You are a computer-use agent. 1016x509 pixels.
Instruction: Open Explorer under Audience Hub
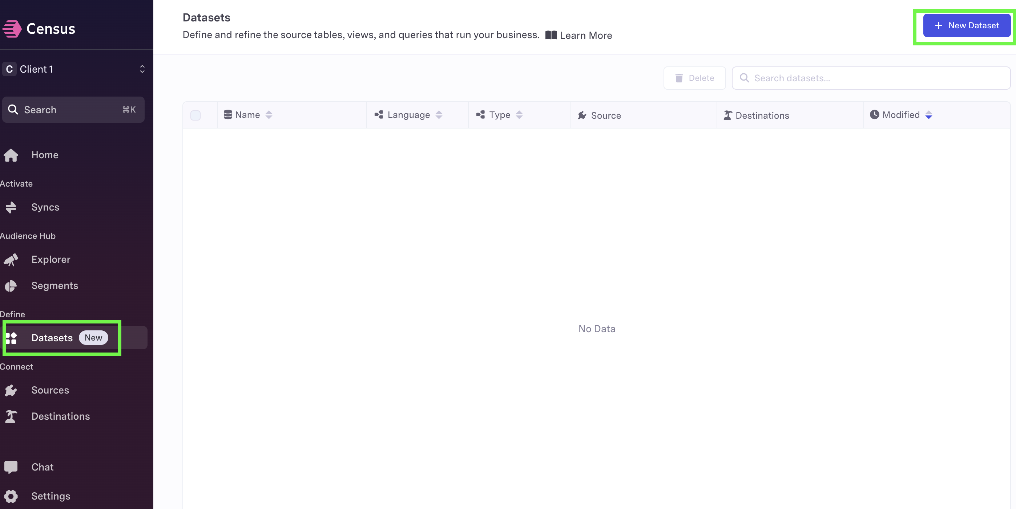pyautogui.click(x=51, y=260)
